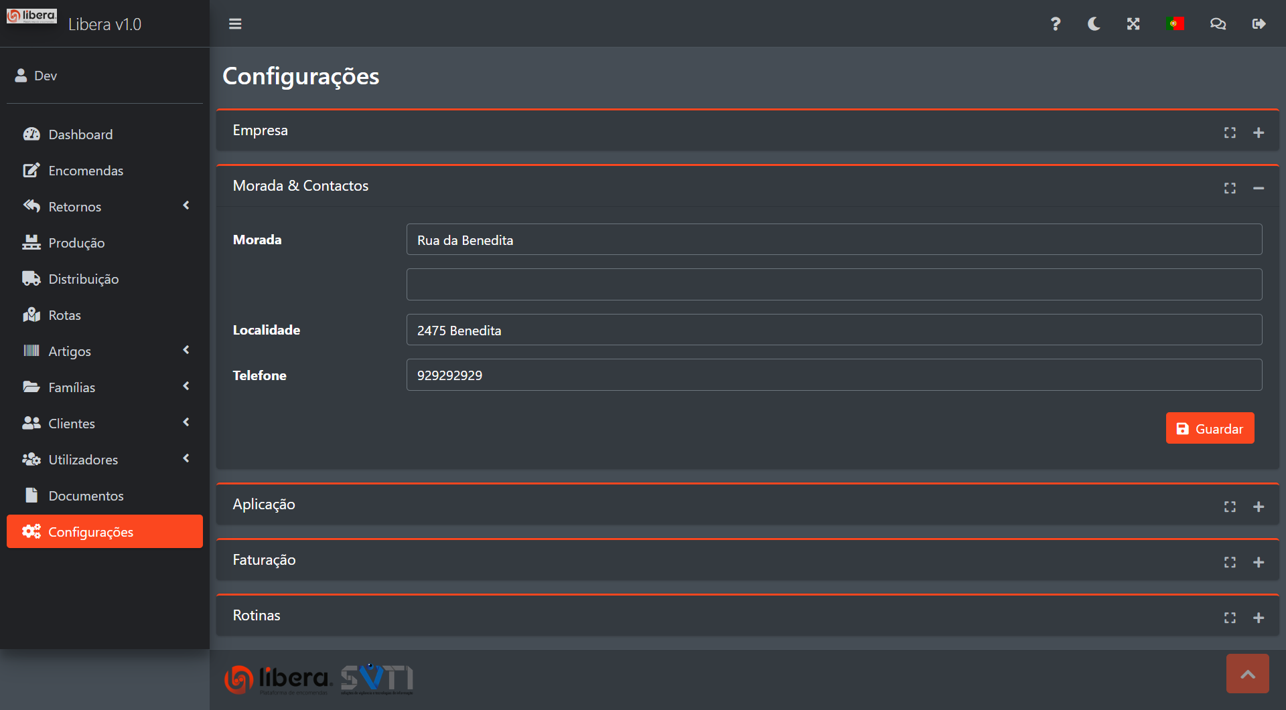Open the Distribuição truck menu item
Screen dimensions: 1286x710
[83, 279]
